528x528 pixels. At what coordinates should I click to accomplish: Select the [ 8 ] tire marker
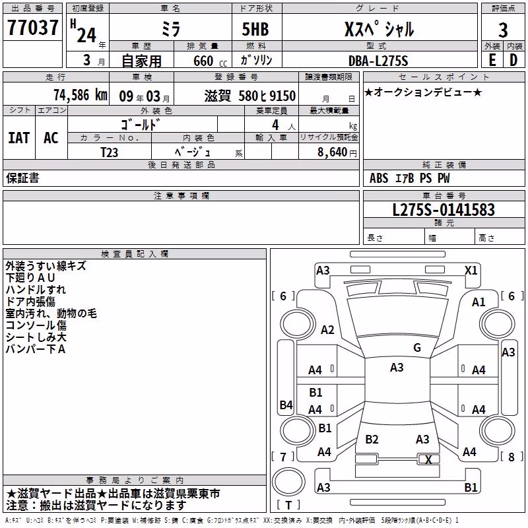(512, 457)
